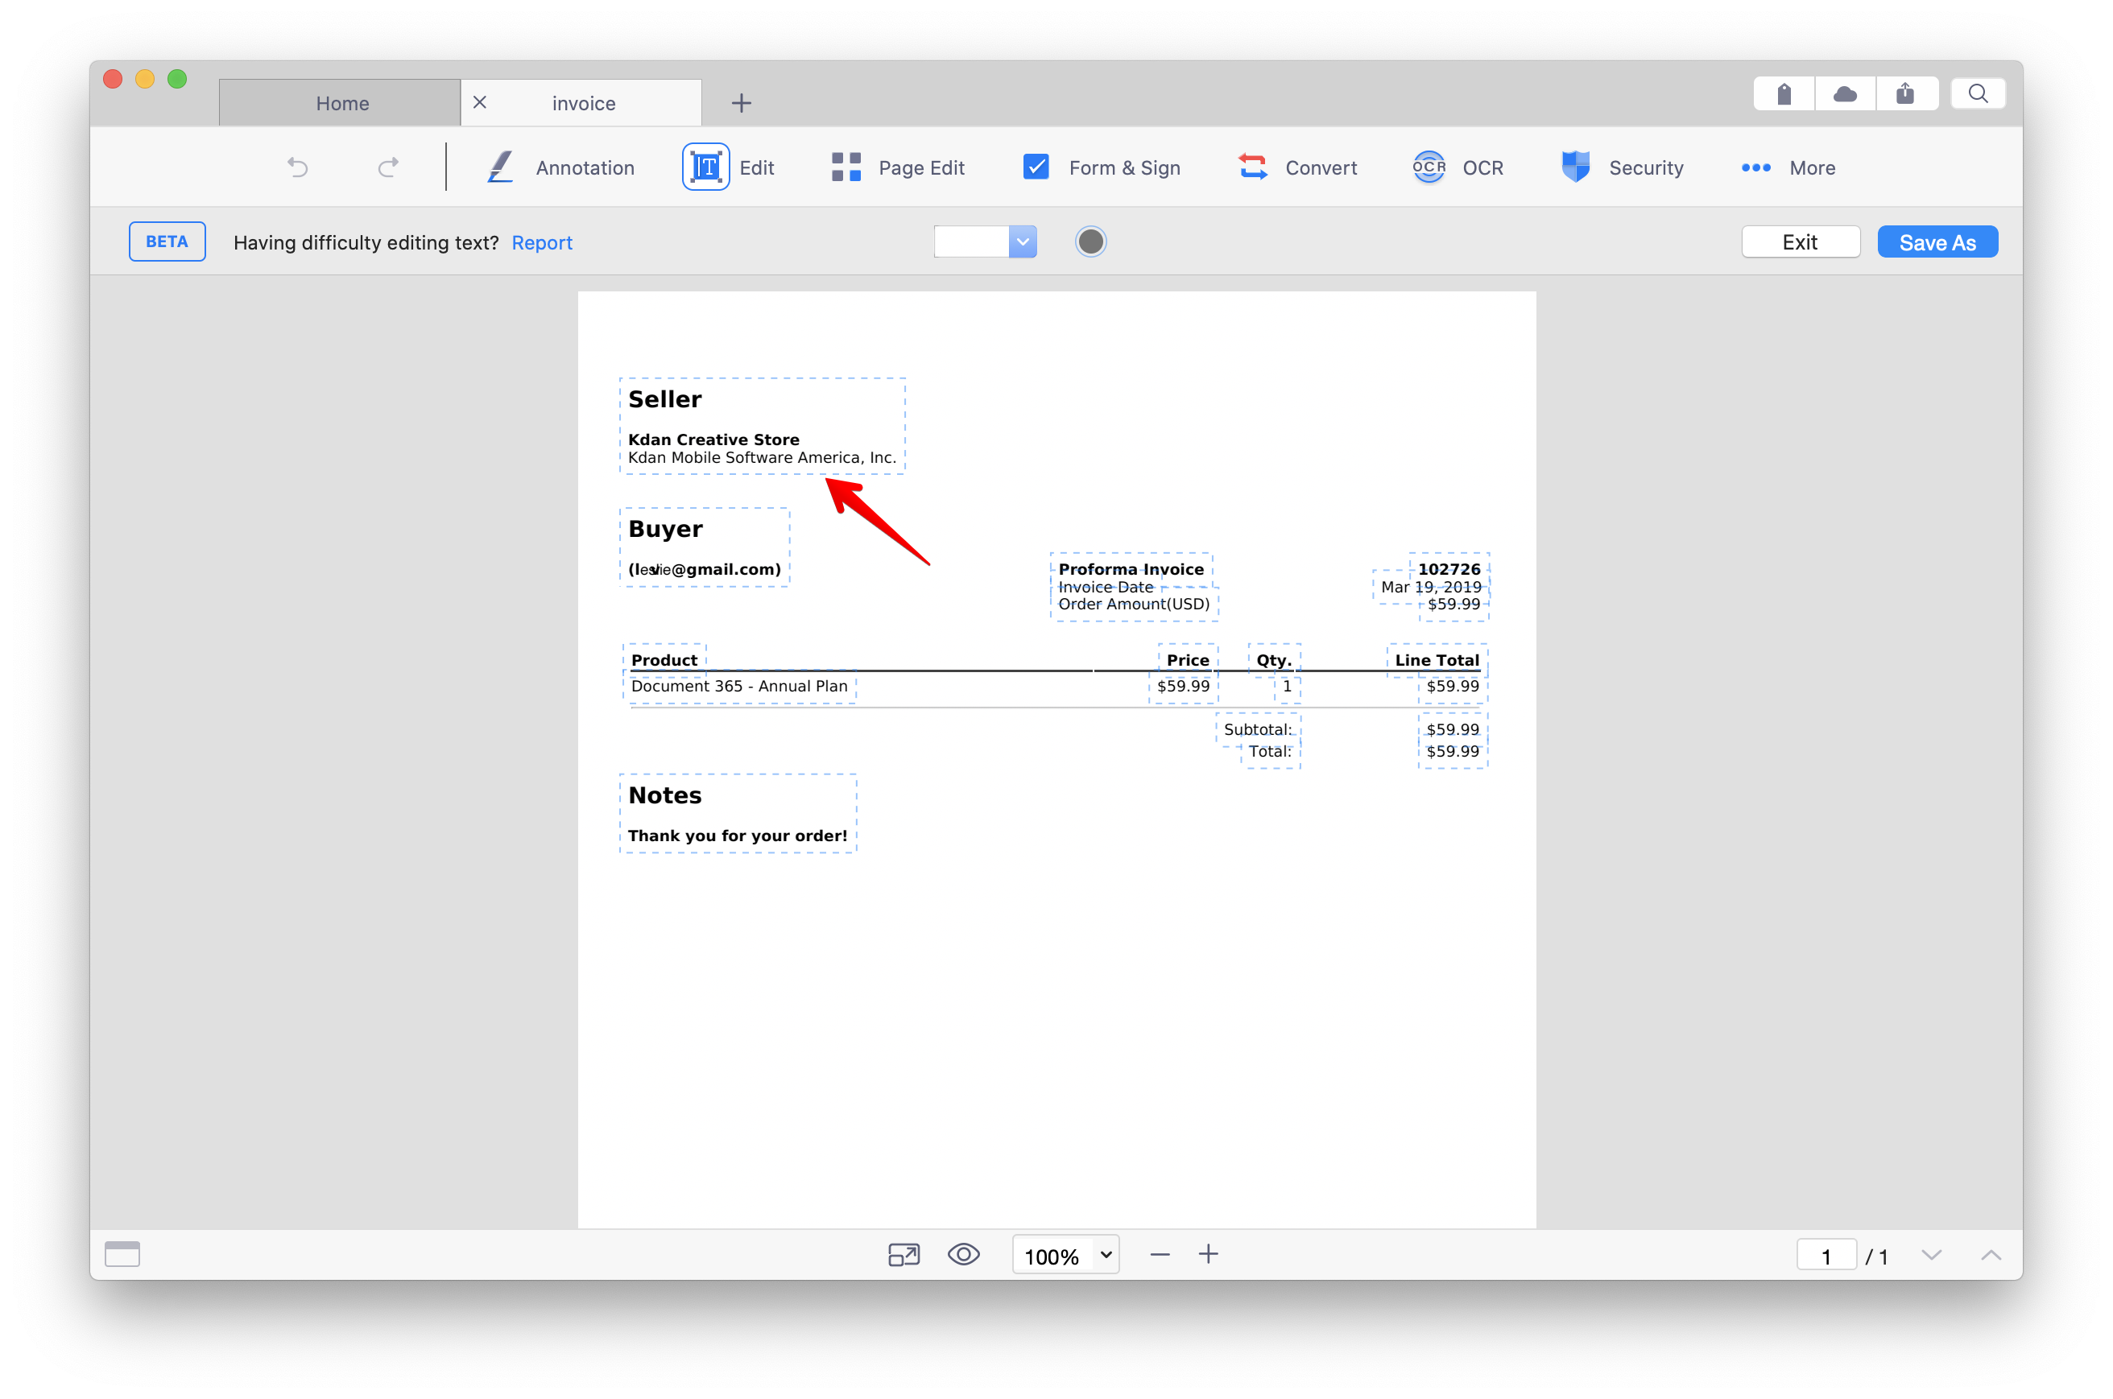Select the Price column header
The image size is (2113, 1399).
[x=1188, y=659]
